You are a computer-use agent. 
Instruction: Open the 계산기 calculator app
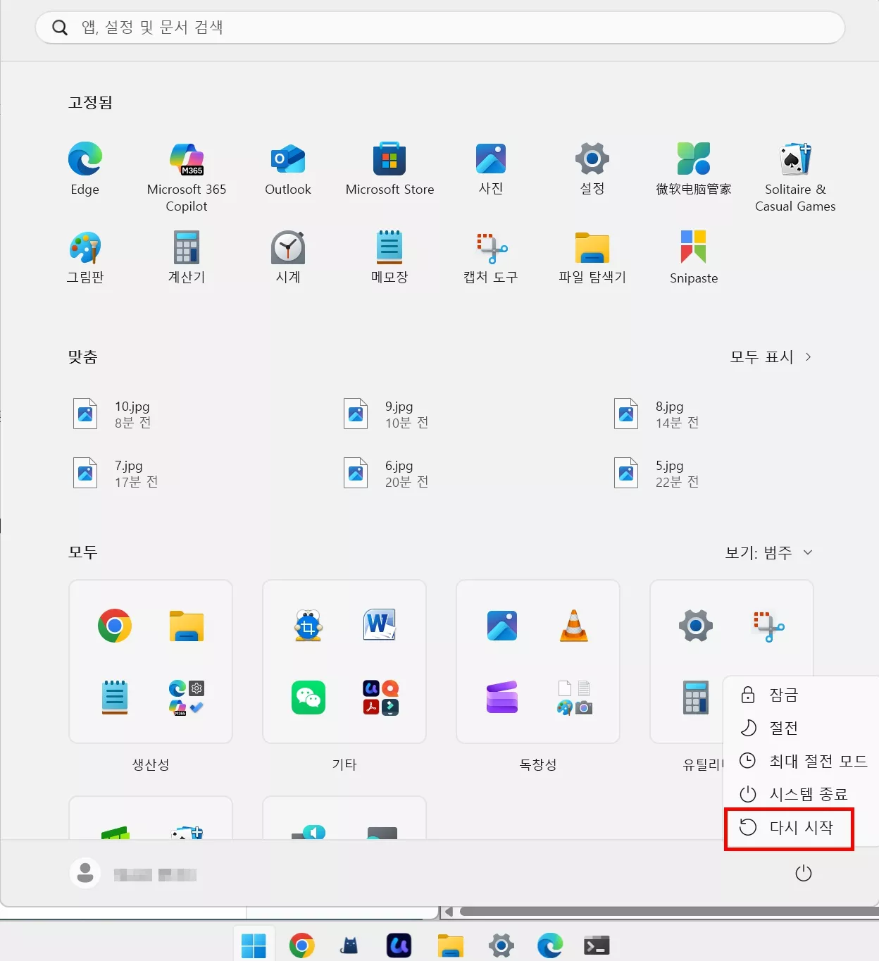coord(186,247)
